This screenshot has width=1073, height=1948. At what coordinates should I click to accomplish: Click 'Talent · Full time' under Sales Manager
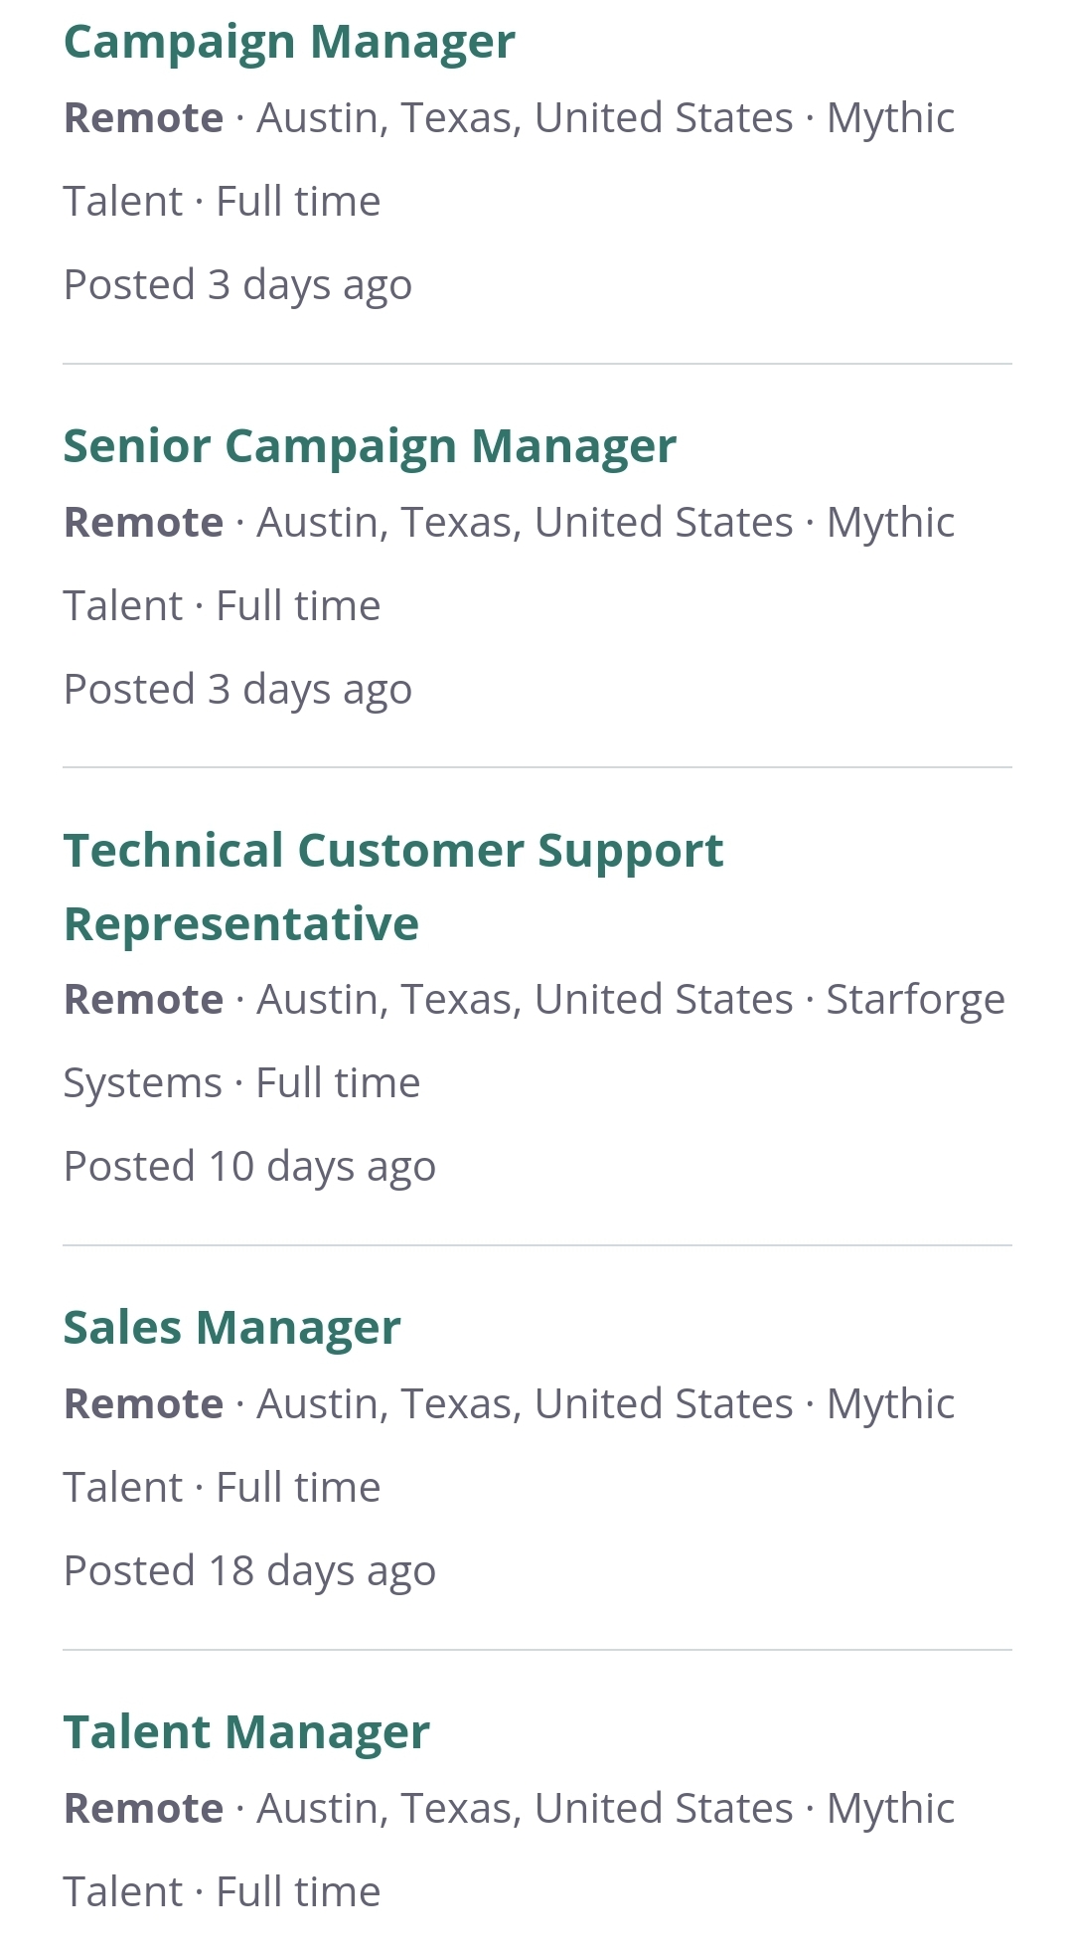(x=222, y=1488)
